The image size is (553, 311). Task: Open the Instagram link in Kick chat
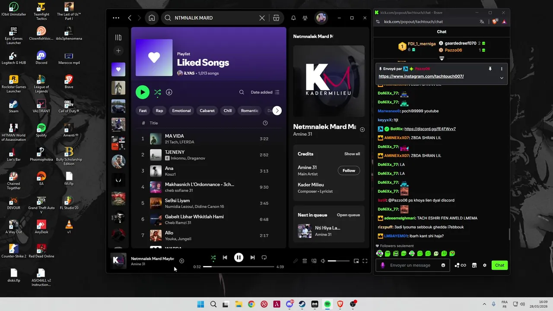(x=421, y=76)
